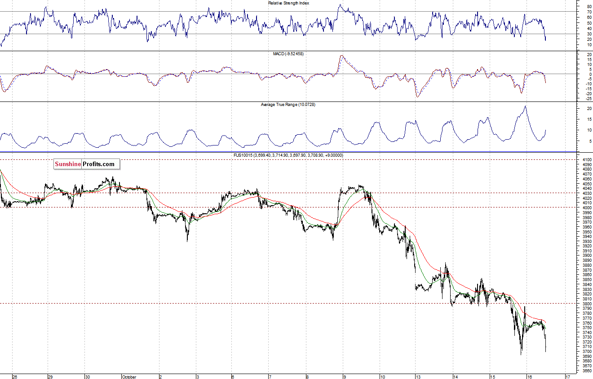Click date label 9 on the time axis
This screenshot has width=593, height=379.
(345, 377)
